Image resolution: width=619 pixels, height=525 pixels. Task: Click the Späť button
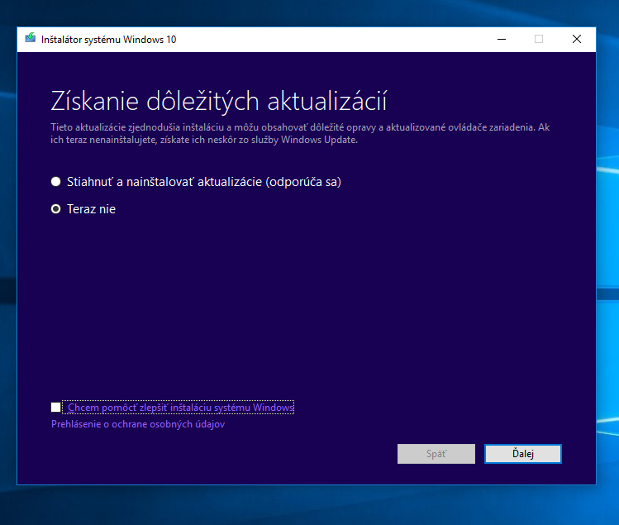pos(436,454)
